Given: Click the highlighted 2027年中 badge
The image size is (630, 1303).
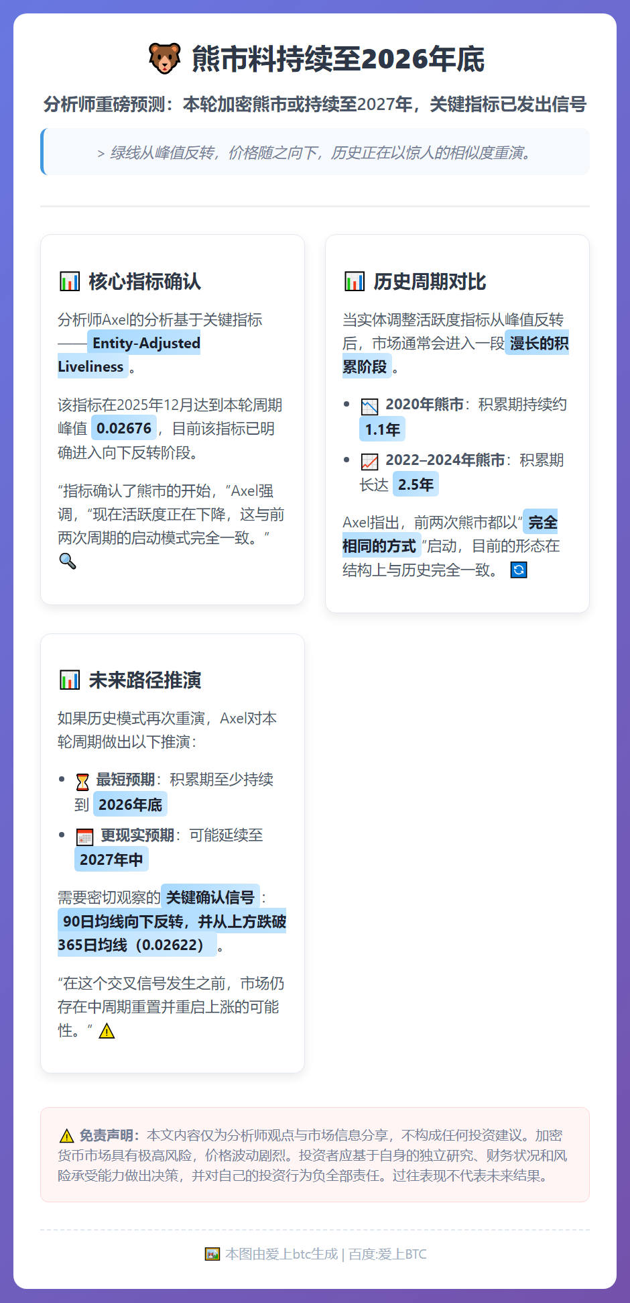Looking at the screenshot, I should [x=111, y=859].
